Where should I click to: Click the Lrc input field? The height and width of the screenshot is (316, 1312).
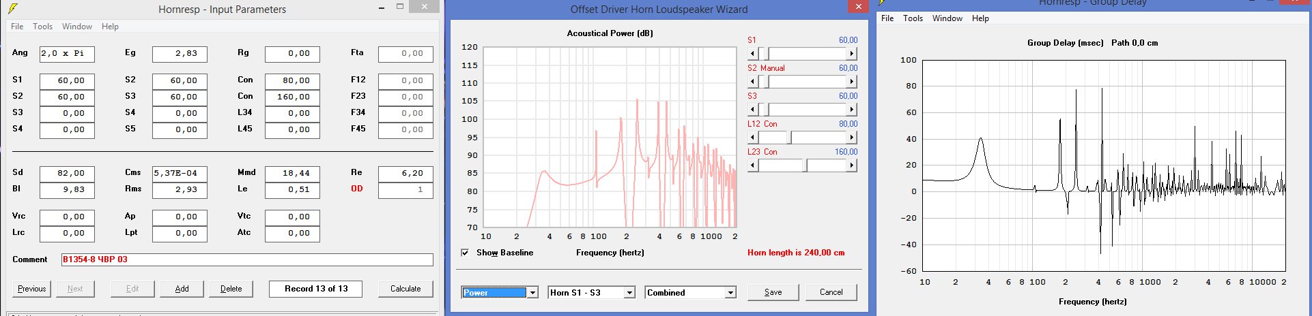click(x=67, y=234)
